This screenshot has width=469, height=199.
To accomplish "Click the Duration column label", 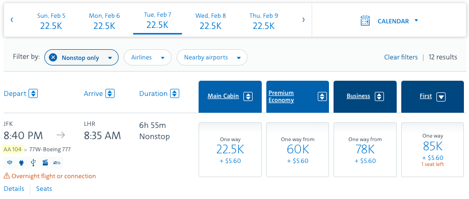I will click(x=153, y=94).
